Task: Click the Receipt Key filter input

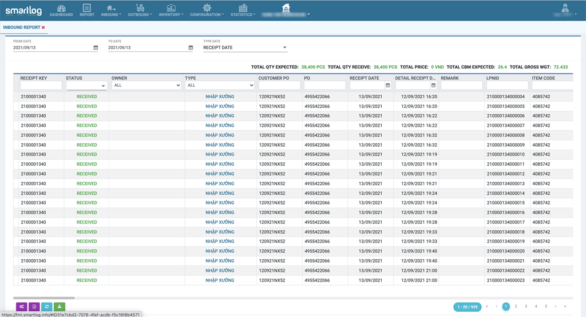Action: 41,85
